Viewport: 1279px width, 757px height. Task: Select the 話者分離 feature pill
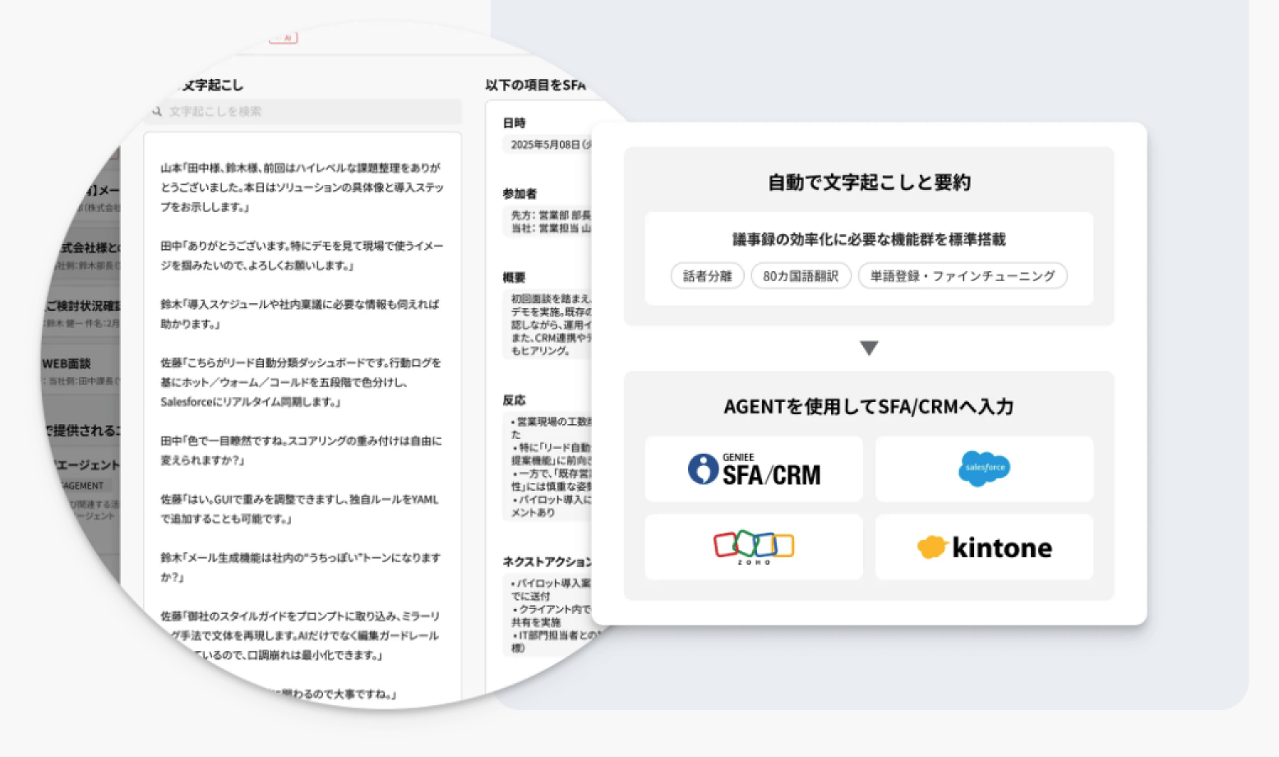pos(708,275)
